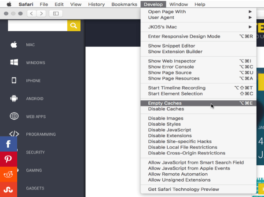Choose Show Web Inspector

click(x=198, y=61)
